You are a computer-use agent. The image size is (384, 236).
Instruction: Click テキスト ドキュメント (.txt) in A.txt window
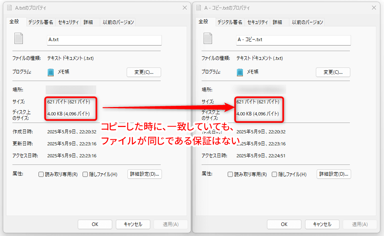tap(71, 58)
